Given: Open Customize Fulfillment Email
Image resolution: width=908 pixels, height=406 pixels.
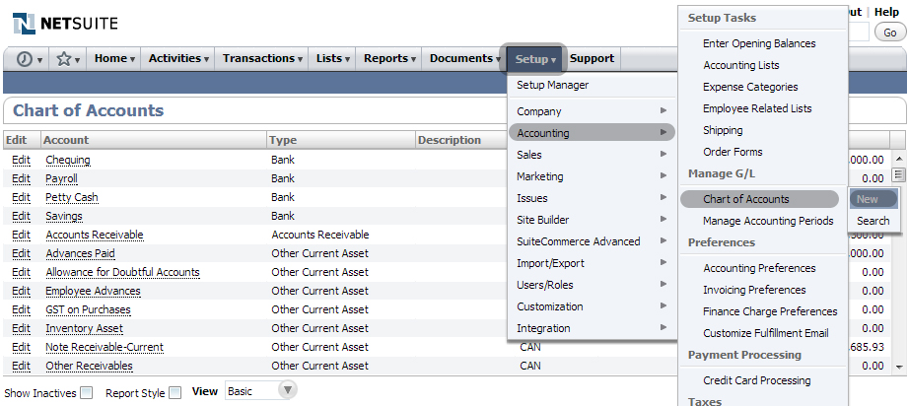Looking at the screenshot, I should (x=766, y=333).
